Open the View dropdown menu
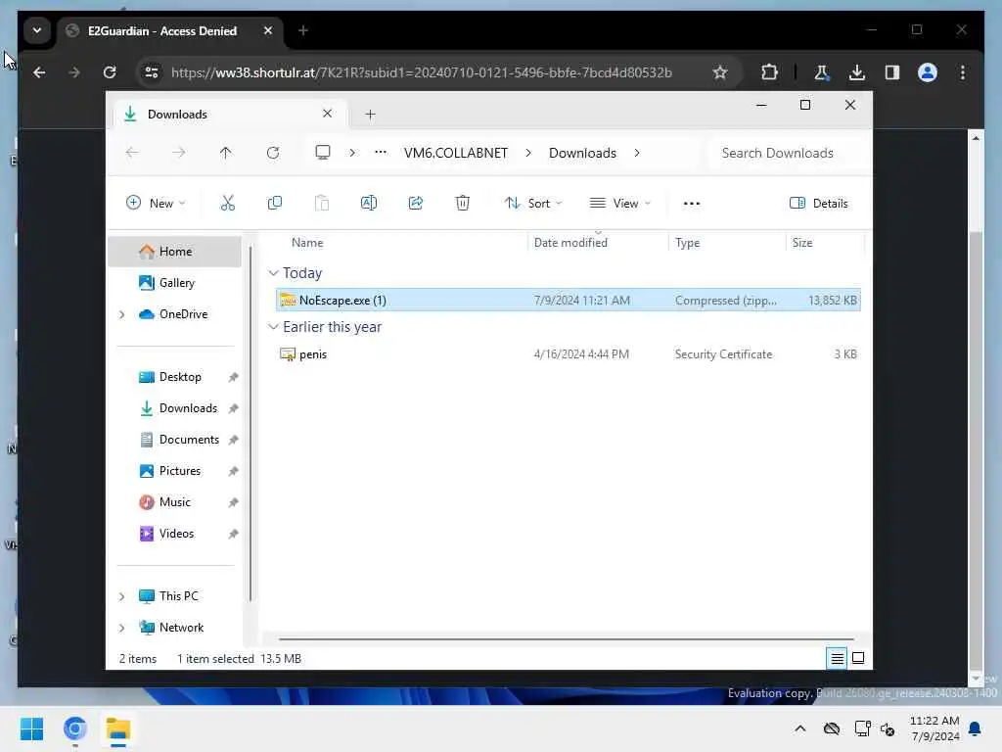This screenshot has height=752, width=1002. [x=619, y=204]
